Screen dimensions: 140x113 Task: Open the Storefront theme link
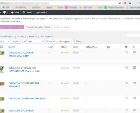[102, 19]
